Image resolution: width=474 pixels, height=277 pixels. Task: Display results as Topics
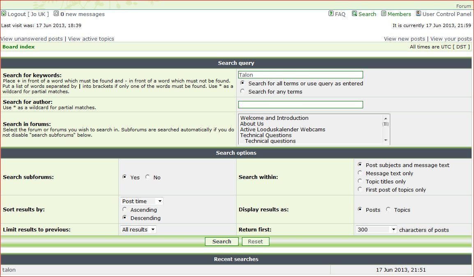tap(388, 209)
